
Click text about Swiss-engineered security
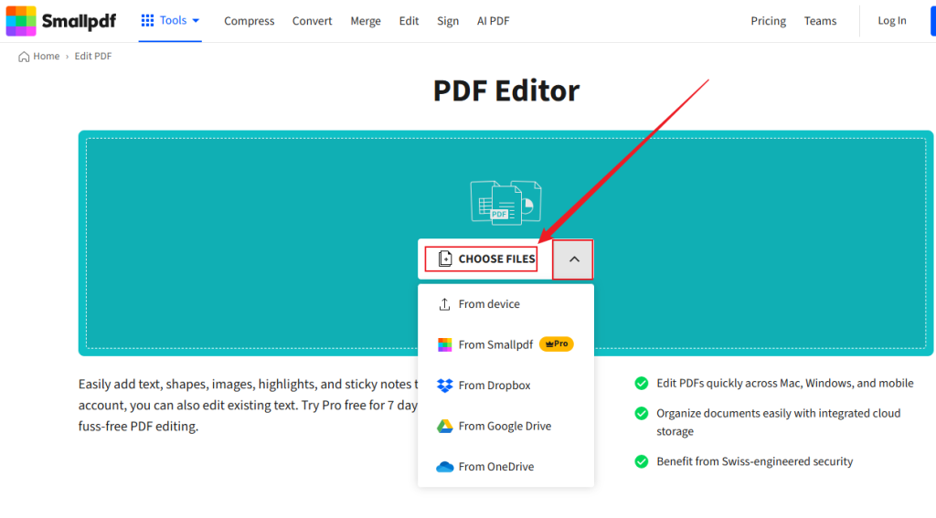click(x=754, y=461)
